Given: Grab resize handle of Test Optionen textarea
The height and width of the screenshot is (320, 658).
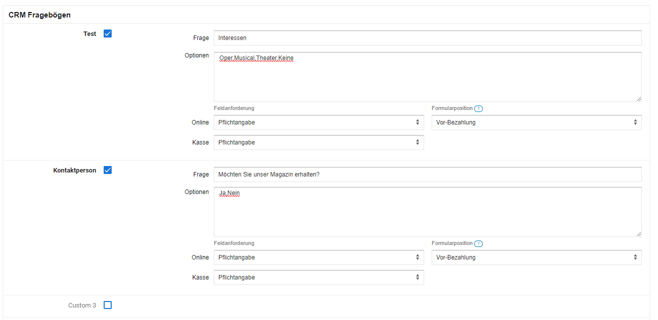Looking at the screenshot, I should pos(638,99).
